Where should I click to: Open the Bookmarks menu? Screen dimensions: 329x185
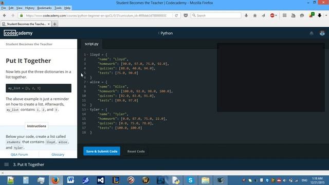pos(44,8)
